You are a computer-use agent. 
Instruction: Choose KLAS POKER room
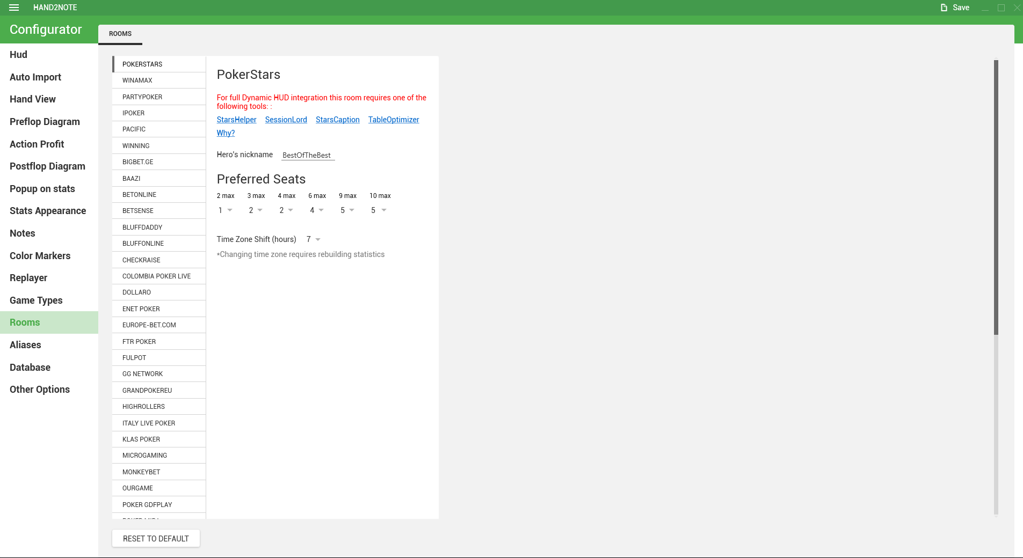coord(159,439)
